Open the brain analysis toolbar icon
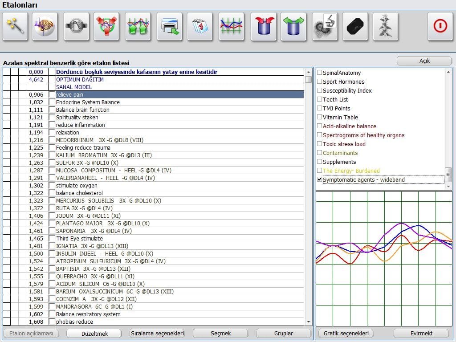Image resolution: width=456 pixels, height=342 pixels. coord(45,26)
